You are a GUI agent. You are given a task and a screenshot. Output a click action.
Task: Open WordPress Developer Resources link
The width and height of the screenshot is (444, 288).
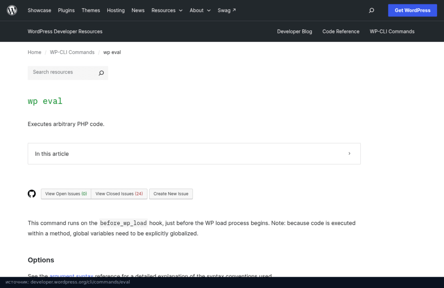pos(65,32)
